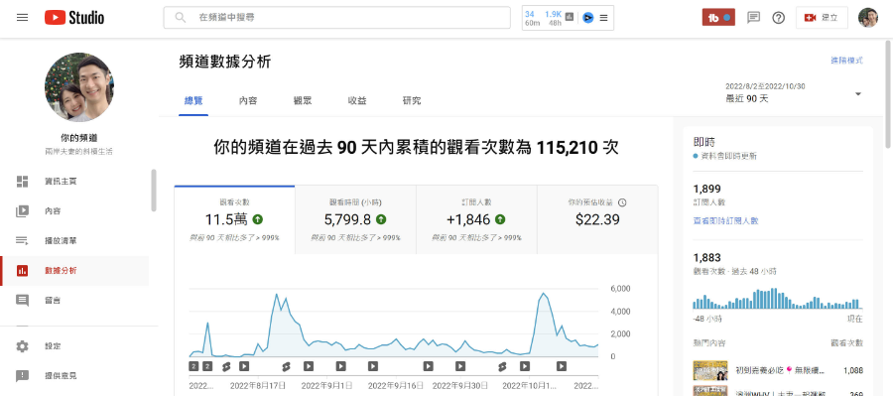This screenshot has width=893, height=396.
Task: Click the first Shorts marker under the chart
Action: pos(226,366)
